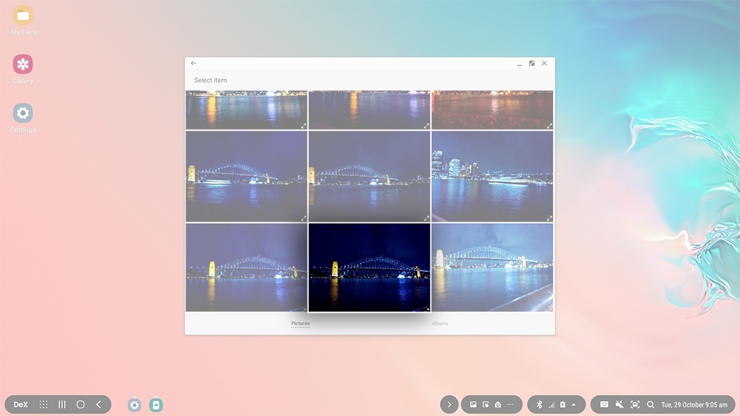Open the overflow menu with three dots
The height and width of the screenshot is (416, 740).
point(509,404)
